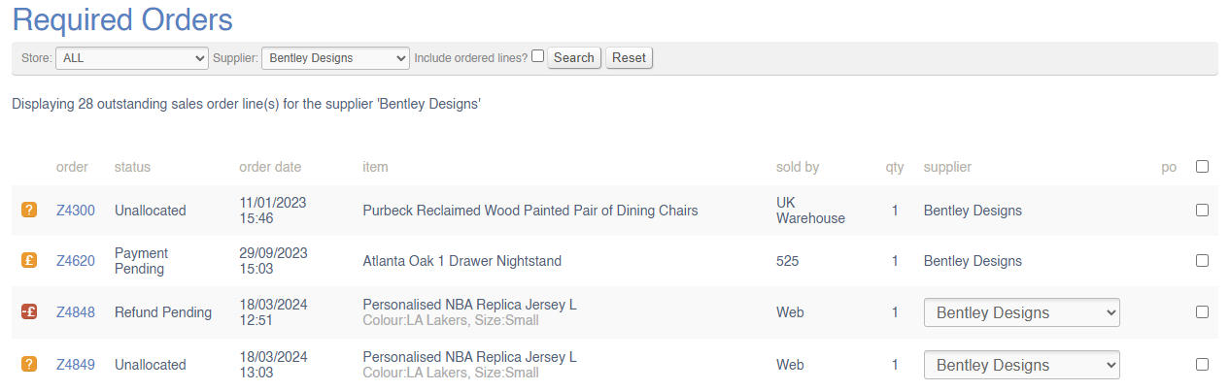This screenshot has height=391, width=1230.
Task: Click the orange question-mark icon beside order Z4849
Action: [29, 365]
